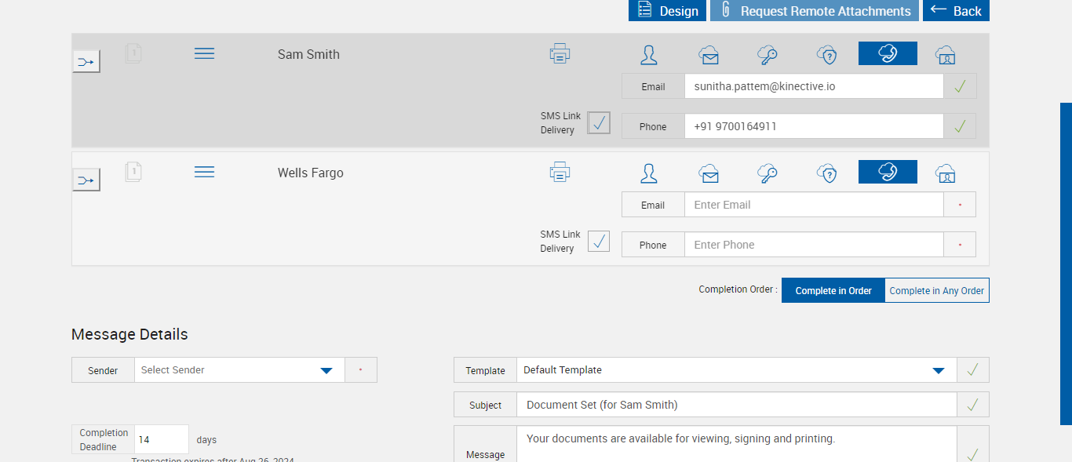The width and height of the screenshot is (1072, 462).
Task: Select the cloud key icon for Wells Fargo
Action: pos(768,173)
